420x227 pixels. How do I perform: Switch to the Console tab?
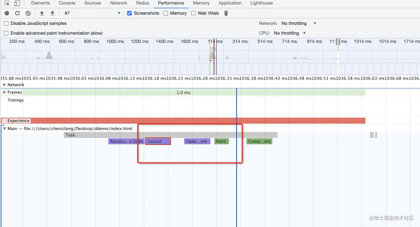click(x=67, y=3)
